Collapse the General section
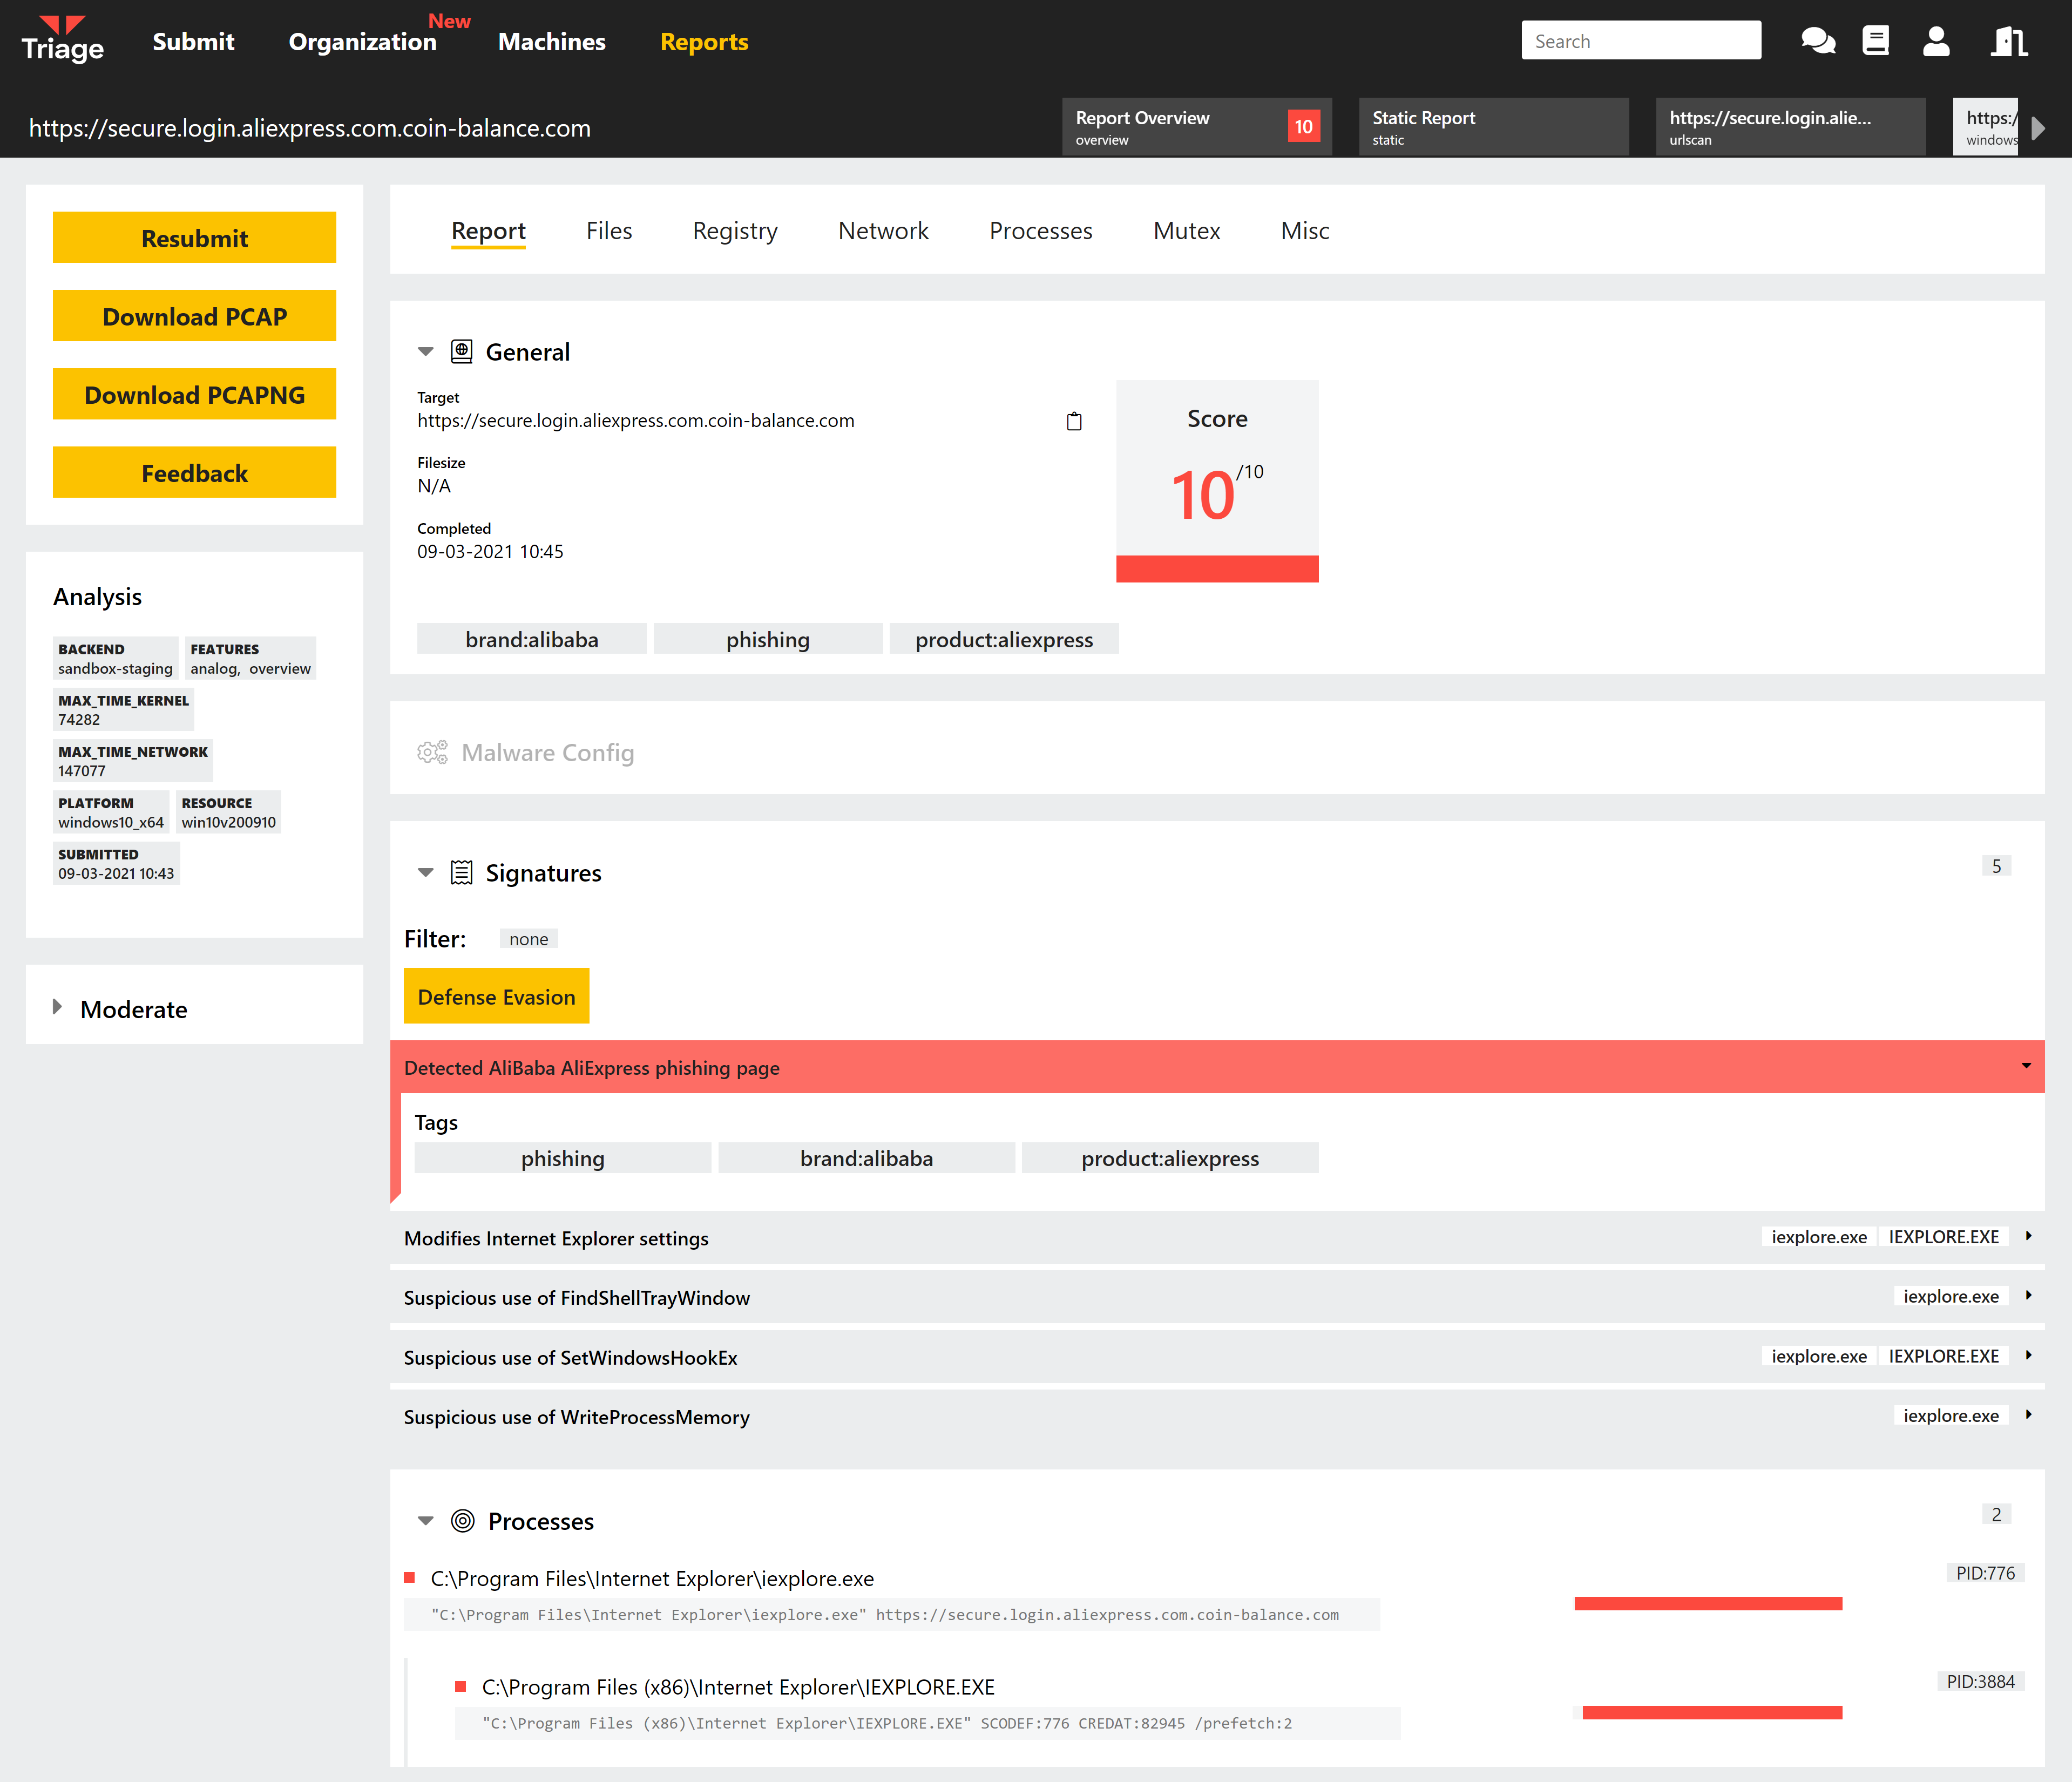This screenshot has width=2072, height=1782. click(x=425, y=352)
